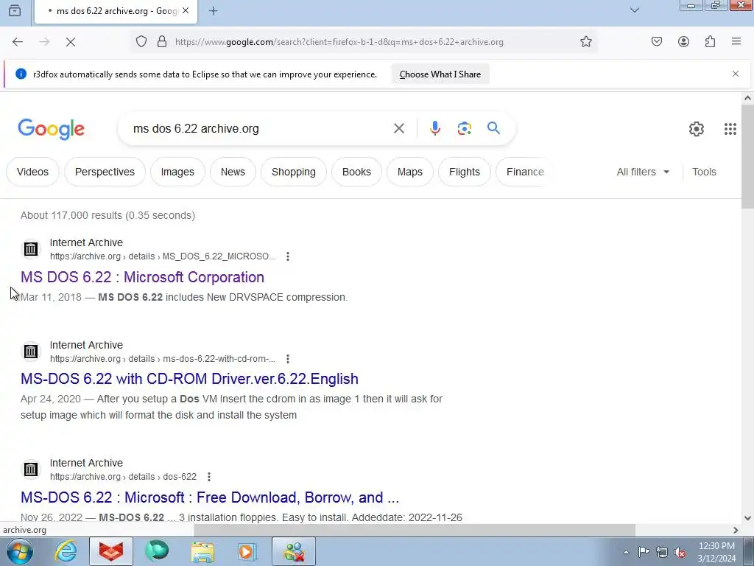Click the browser address bar URL
754x566 pixels.
pyautogui.click(x=339, y=42)
